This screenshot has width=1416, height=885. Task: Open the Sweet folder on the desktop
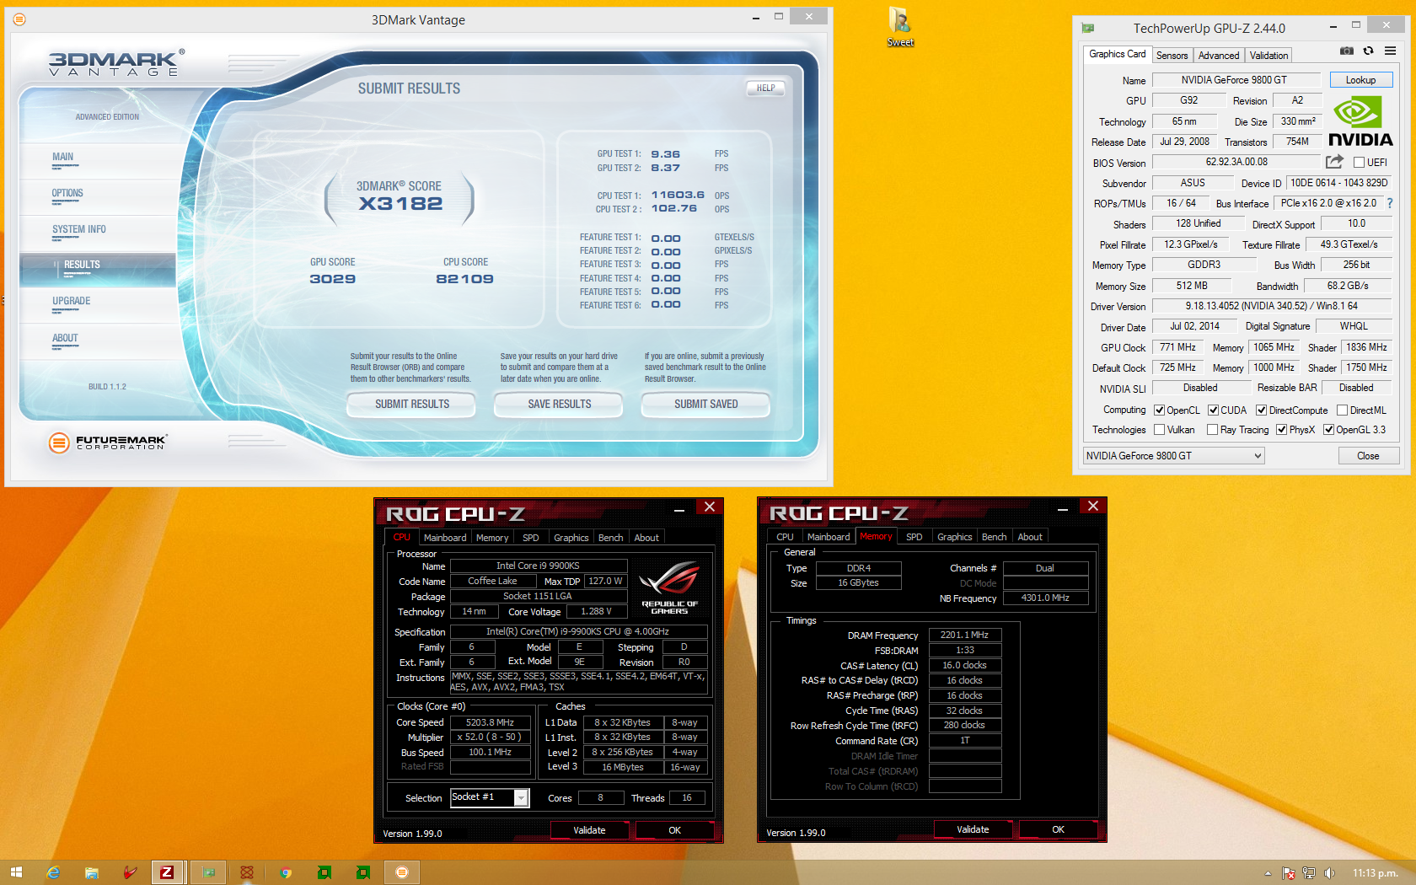tap(900, 26)
